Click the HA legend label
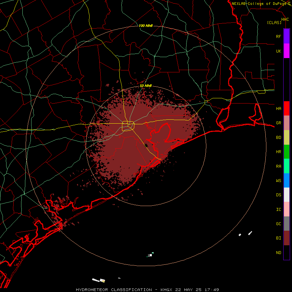The width and height of the screenshot is (292, 292). pyautogui.click(x=278, y=108)
